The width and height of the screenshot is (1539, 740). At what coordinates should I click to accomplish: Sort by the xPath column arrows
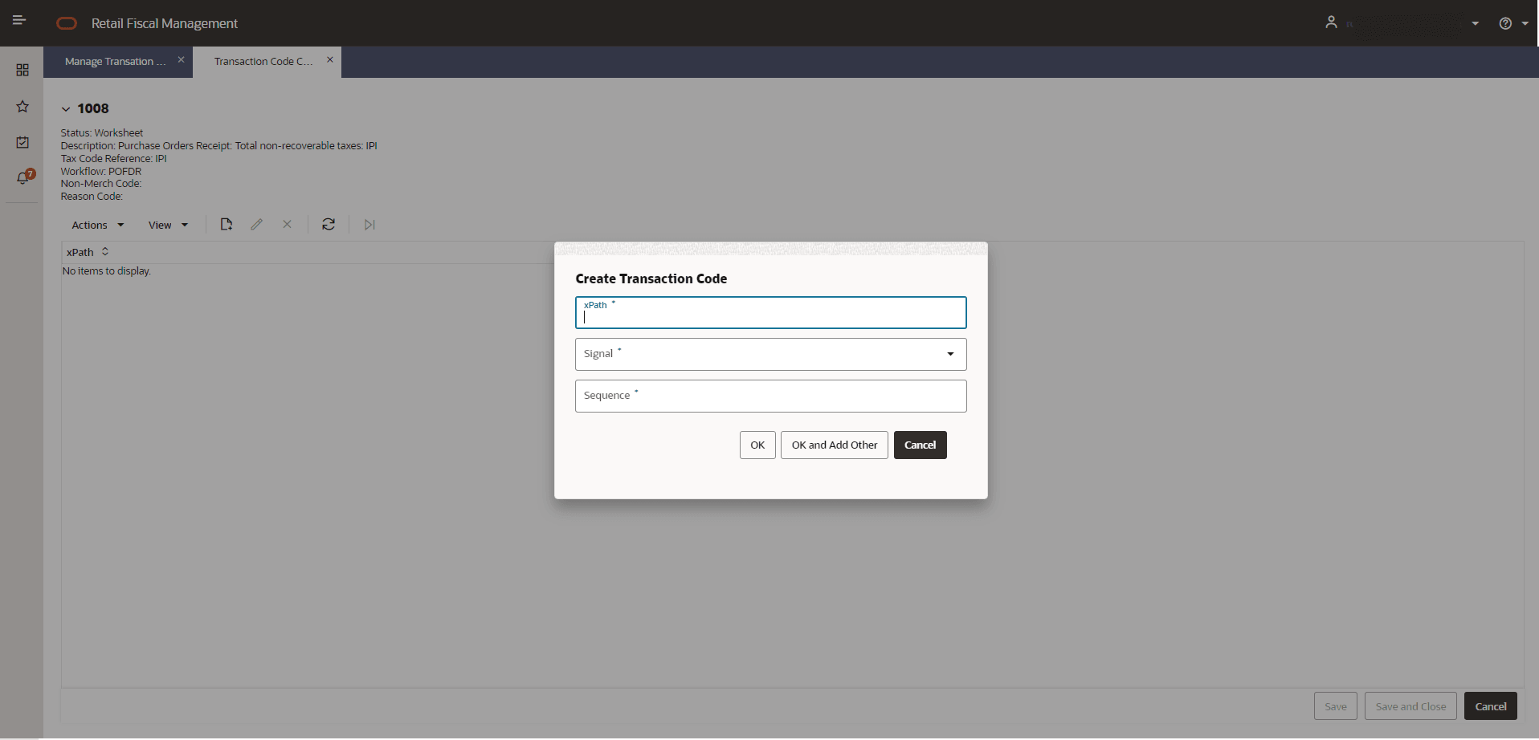(105, 252)
